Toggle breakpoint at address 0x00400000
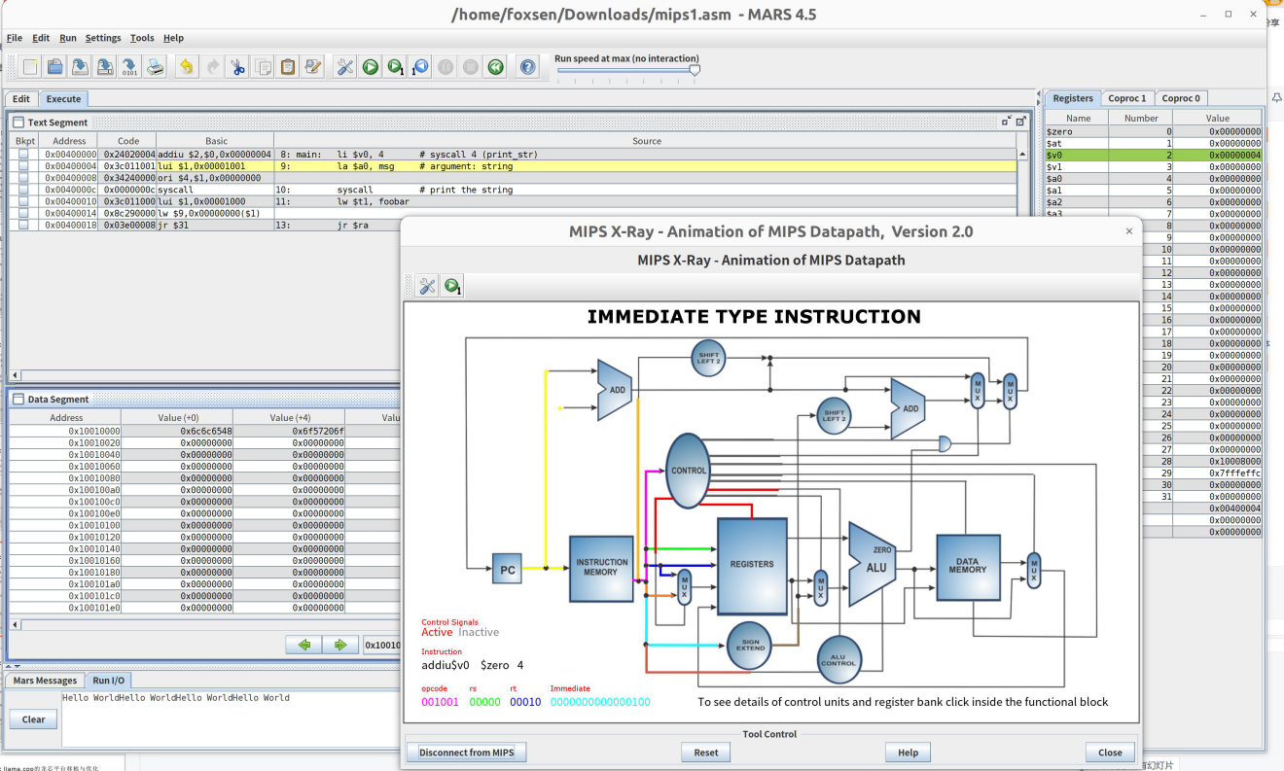Image resolution: width=1284 pixels, height=771 pixels. (23, 155)
